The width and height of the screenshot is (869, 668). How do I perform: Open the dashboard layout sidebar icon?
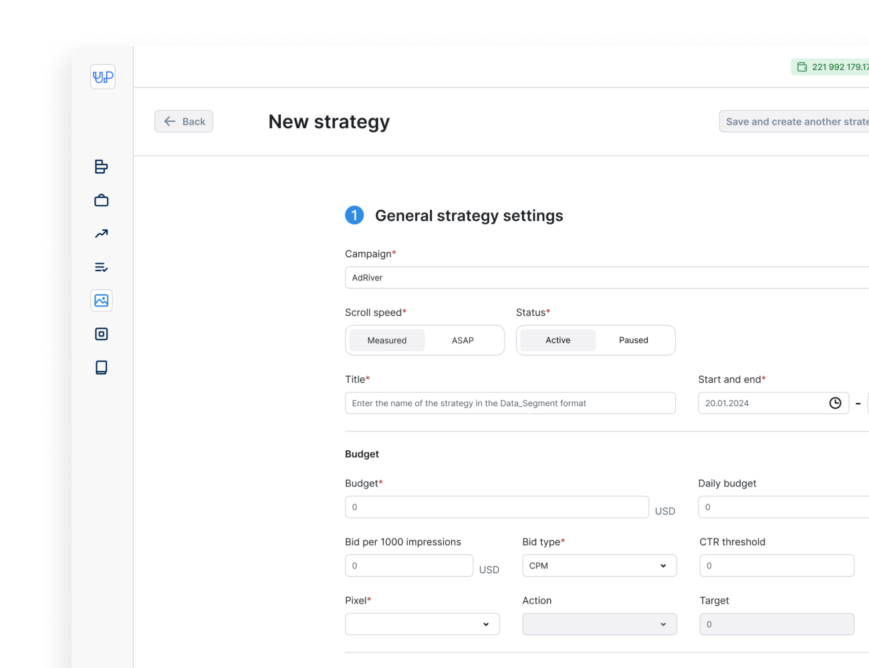[x=102, y=167]
